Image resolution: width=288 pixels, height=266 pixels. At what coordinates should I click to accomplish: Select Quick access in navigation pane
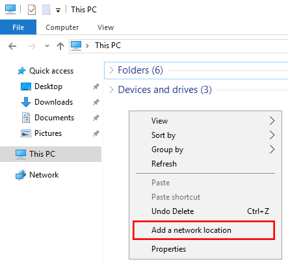pos(51,71)
